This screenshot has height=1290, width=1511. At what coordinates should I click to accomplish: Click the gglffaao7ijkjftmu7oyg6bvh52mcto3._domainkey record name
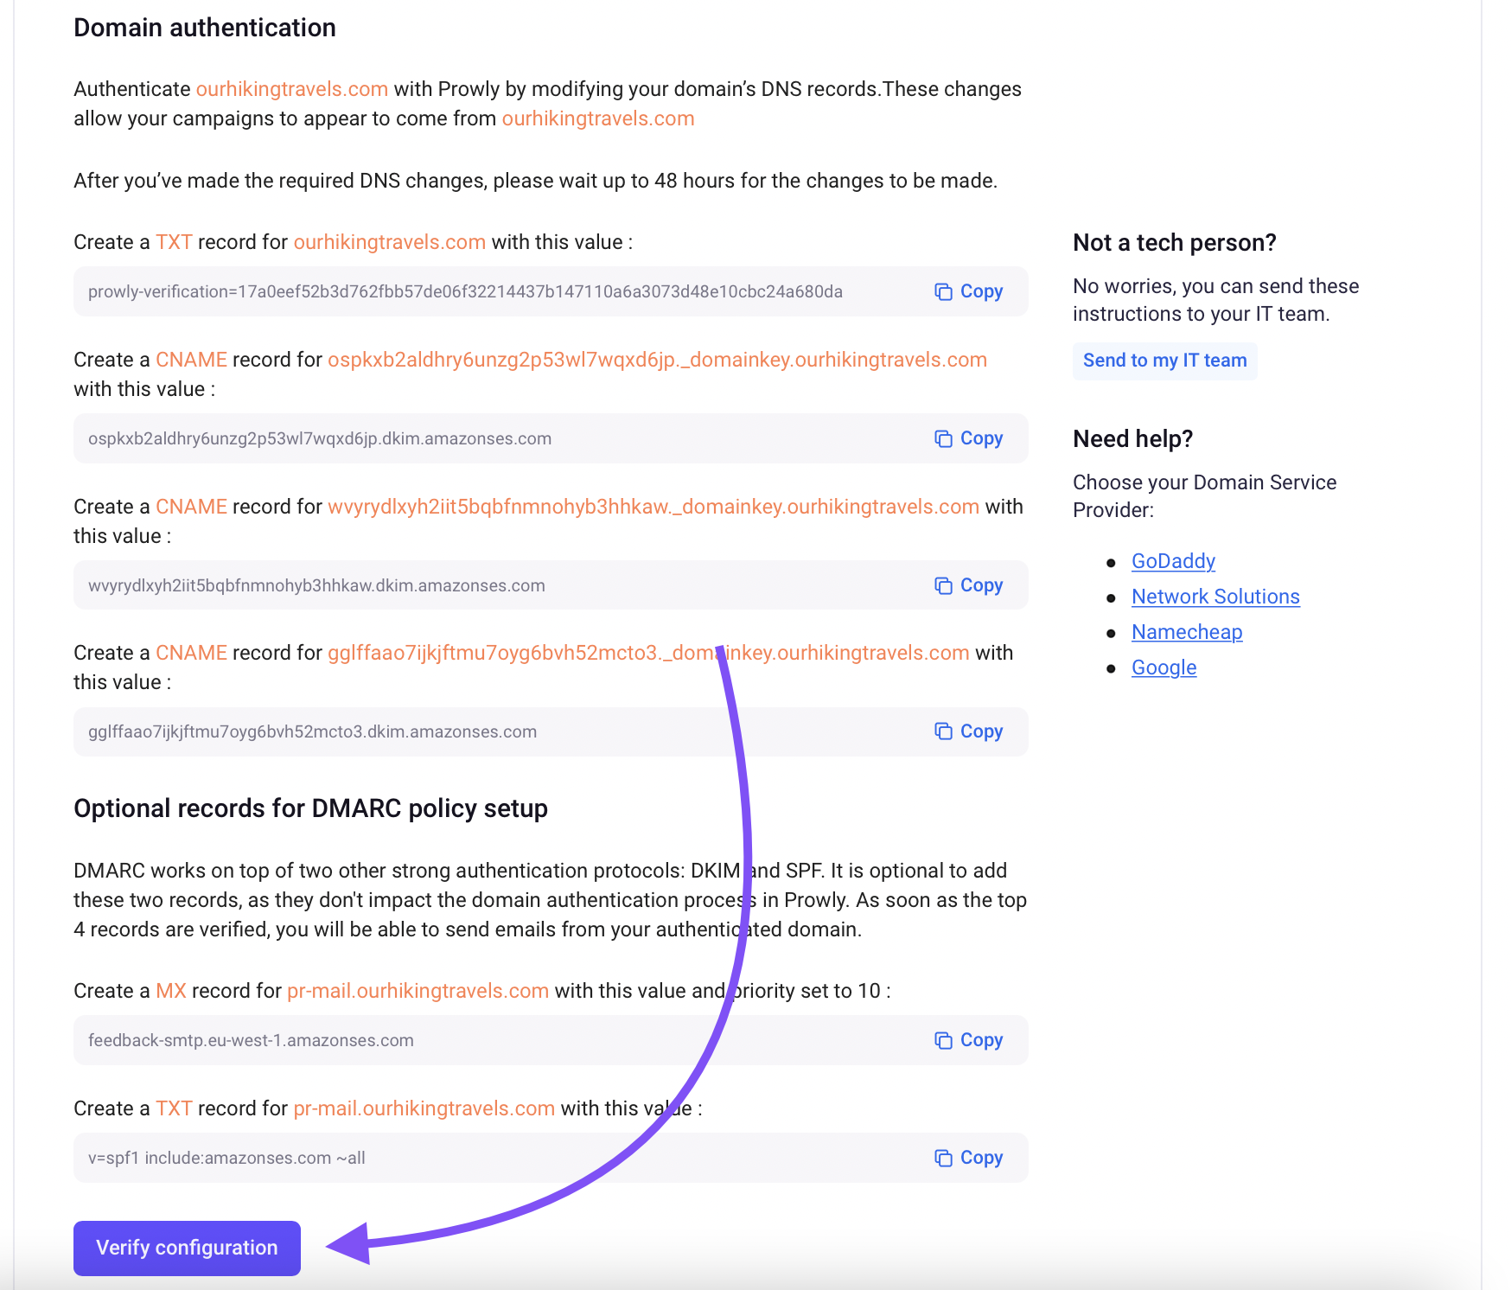pos(648,653)
